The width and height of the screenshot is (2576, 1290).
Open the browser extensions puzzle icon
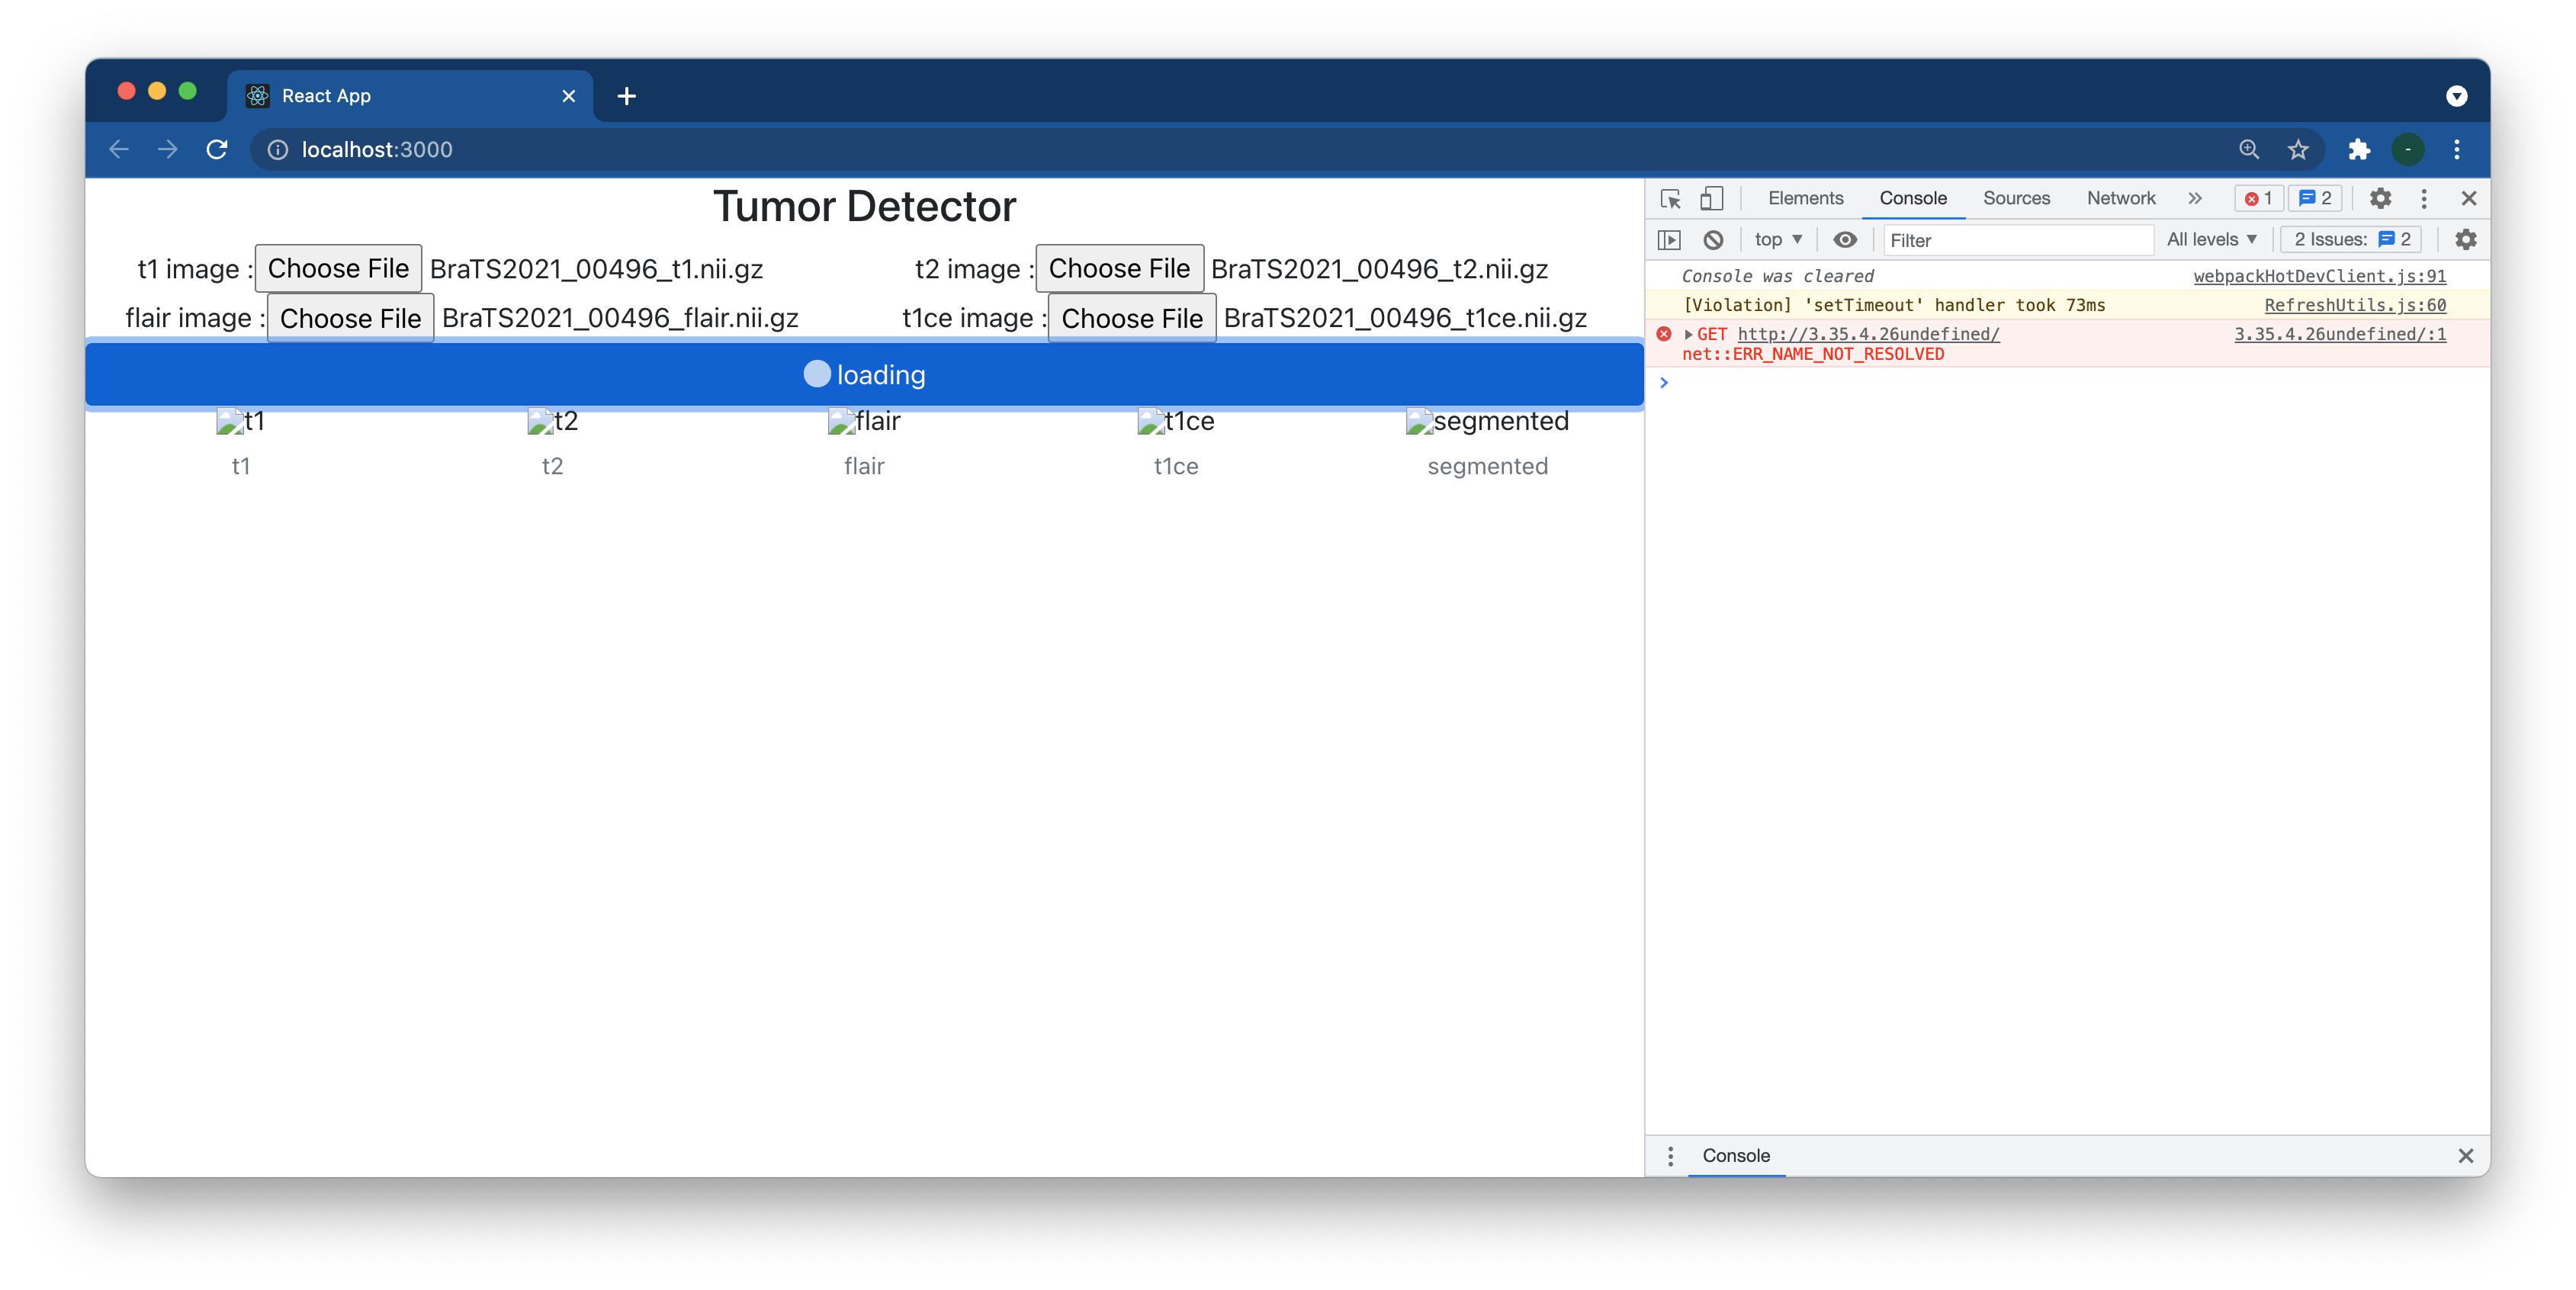[2359, 150]
